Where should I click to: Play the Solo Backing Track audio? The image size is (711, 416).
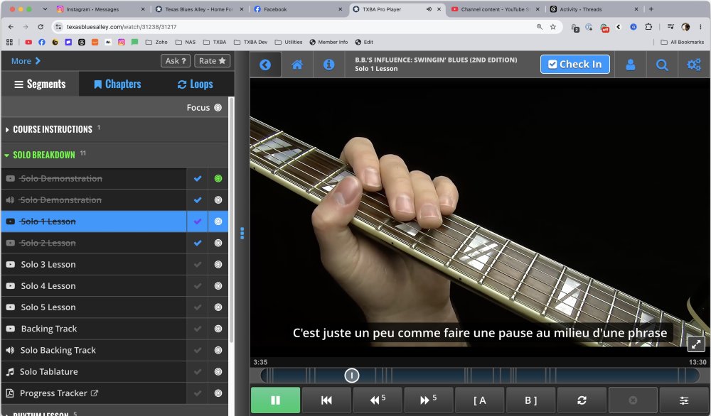(94, 350)
